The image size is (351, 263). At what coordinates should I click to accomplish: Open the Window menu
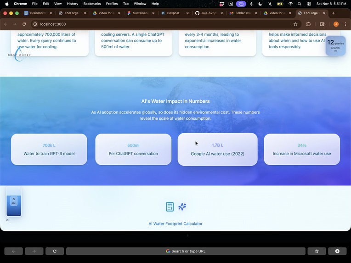(x=140, y=4)
